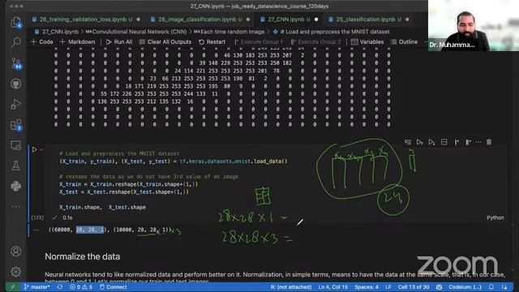The height and width of the screenshot is (292, 519).
Task: Change indentation Spaces: 4
Action: [x=367, y=287]
